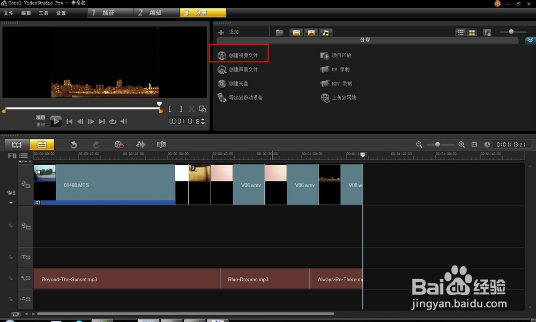This screenshot has width=536, height=322.
Task: Zoom in the timeline with plus magnifier
Action: [x=461, y=144]
